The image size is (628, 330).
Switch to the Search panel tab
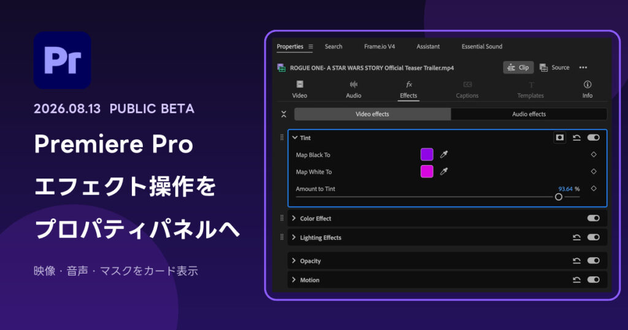pos(334,47)
